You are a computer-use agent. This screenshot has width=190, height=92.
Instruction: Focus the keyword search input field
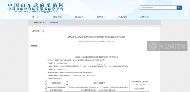pos(158,8)
